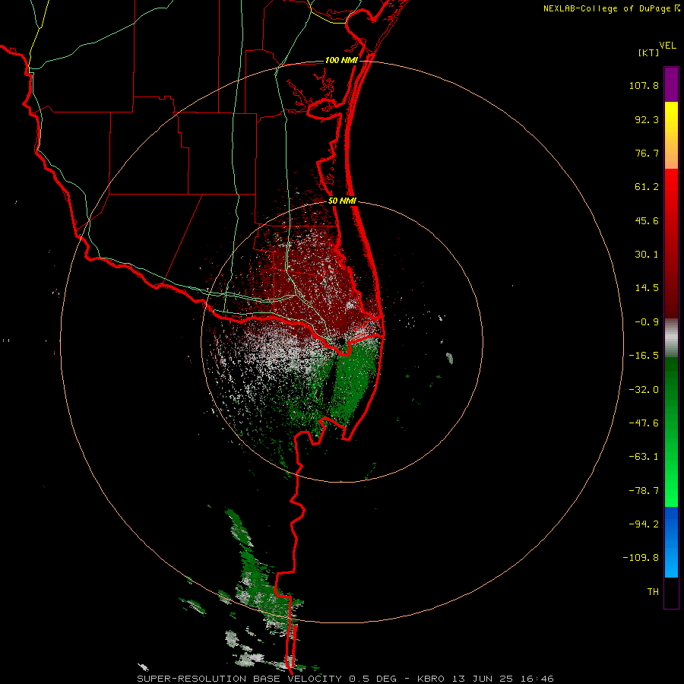Click the 76.7 value on velocity scale

click(647, 153)
